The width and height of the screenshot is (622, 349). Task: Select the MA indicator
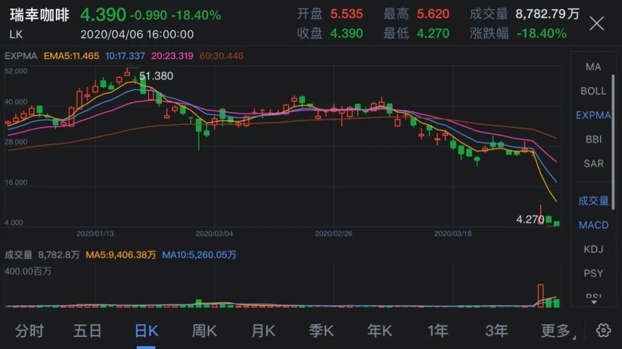(x=593, y=67)
